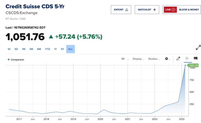This screenshot has height=123, width=201.
Task: Open the Studies dropdown
Action: point(154,59)
